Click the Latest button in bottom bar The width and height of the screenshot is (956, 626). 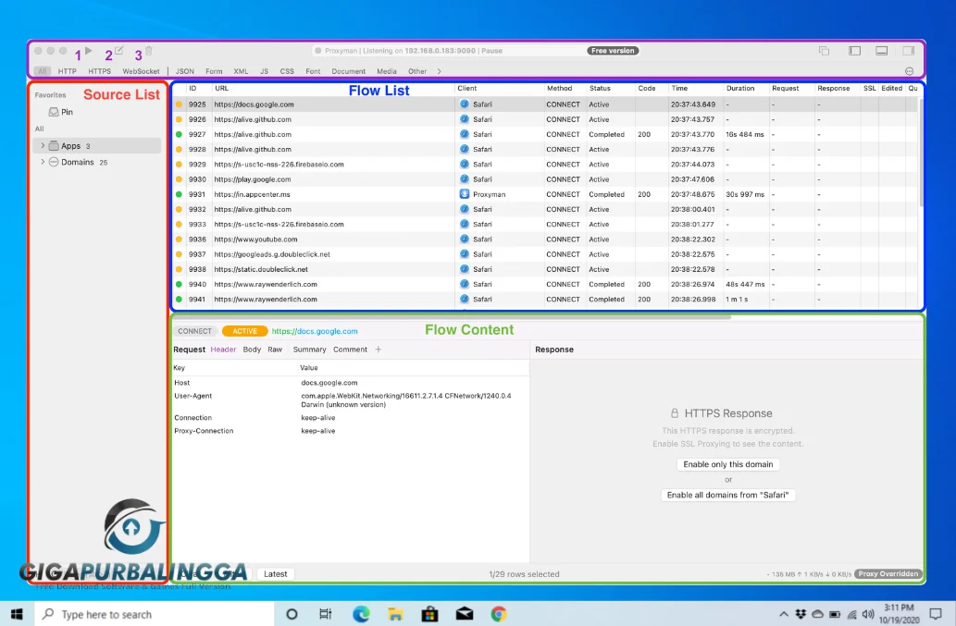(275, 573)
